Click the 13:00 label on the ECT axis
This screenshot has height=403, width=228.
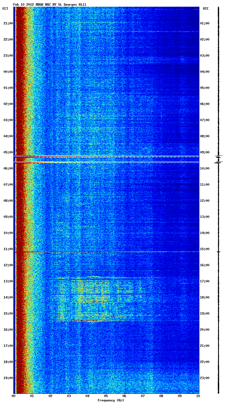pyautogui.click(x=8, y=281)
